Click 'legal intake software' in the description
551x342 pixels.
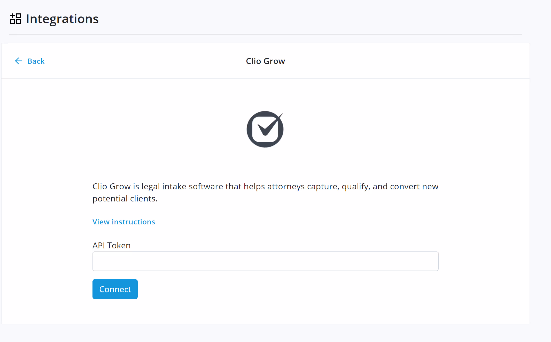tap(182, 186)
